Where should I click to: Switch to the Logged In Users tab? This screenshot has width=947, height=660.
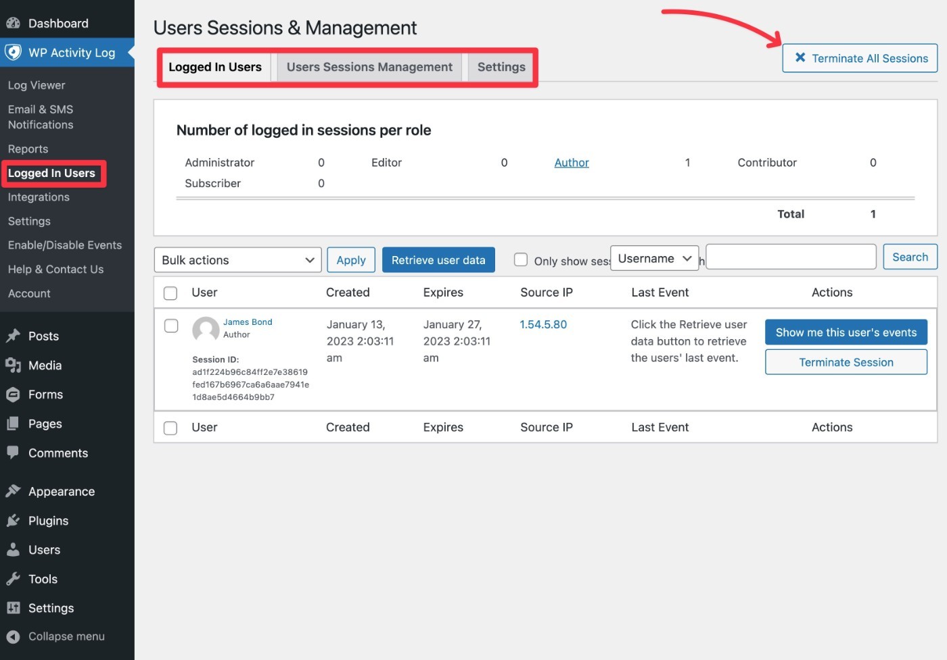[215, 67]
